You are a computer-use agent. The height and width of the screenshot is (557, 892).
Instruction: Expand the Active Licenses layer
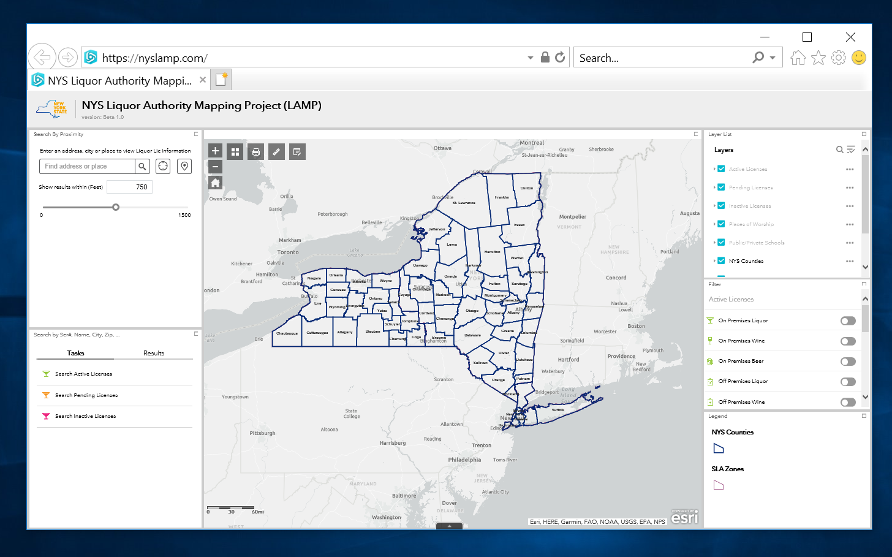[x=714, y=169]
